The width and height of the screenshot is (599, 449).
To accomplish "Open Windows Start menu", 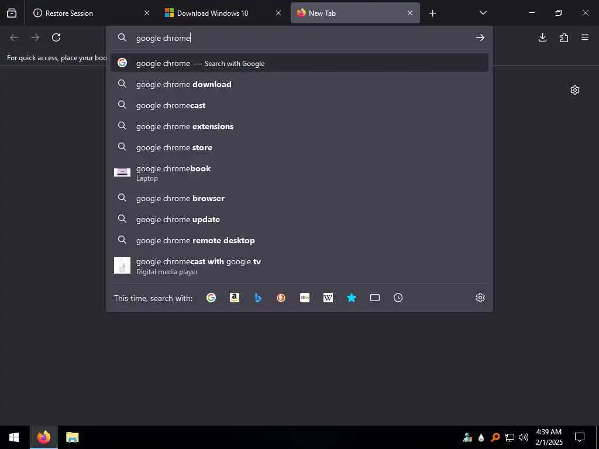I will point(14,437).
